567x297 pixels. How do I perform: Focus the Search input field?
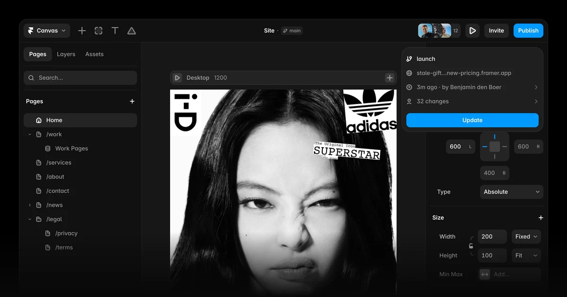(x=80, y=78)
